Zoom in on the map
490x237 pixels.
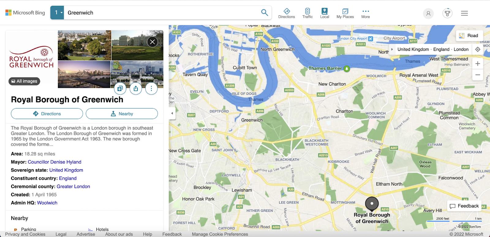click(478, 64)
